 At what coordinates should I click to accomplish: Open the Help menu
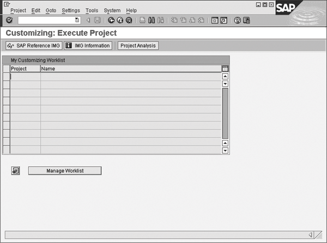click(x=131, y=10)
